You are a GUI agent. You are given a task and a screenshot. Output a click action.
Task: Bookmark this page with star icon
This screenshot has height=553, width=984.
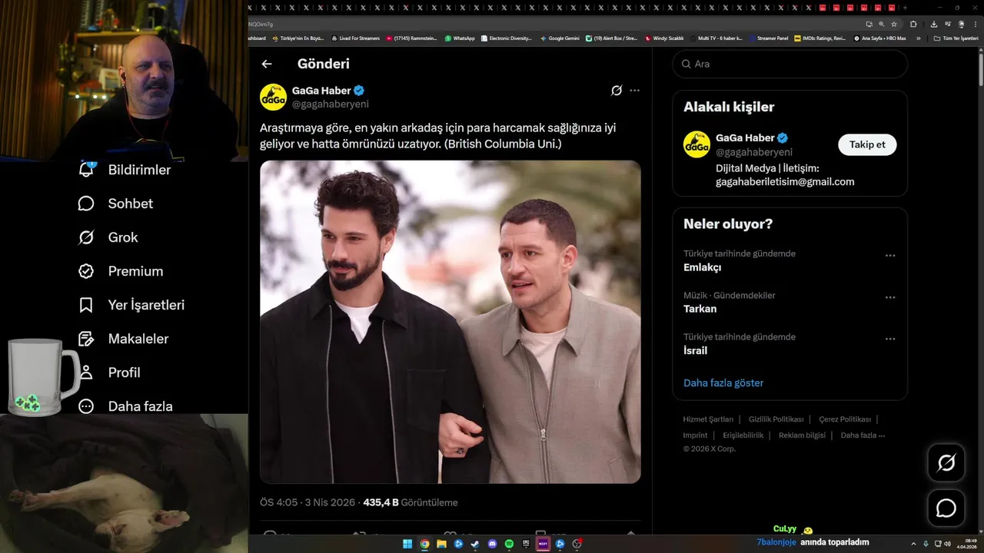point(894,24)
